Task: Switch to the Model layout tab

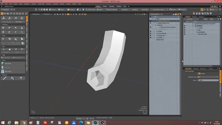Action: click(x=105, y=6)
